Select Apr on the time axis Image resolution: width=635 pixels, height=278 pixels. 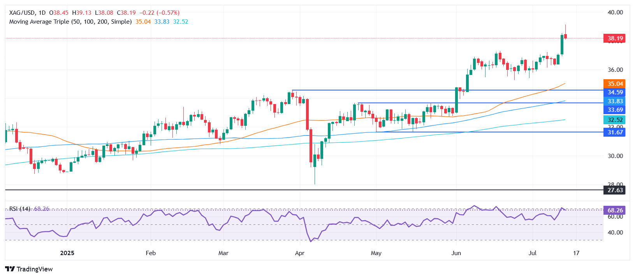click(x=299, y=253)
